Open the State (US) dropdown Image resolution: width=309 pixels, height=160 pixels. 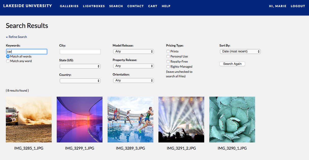tap(80, 66)
